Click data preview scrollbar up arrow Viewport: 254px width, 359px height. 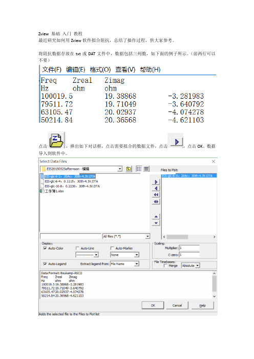(x=215, y=273)
